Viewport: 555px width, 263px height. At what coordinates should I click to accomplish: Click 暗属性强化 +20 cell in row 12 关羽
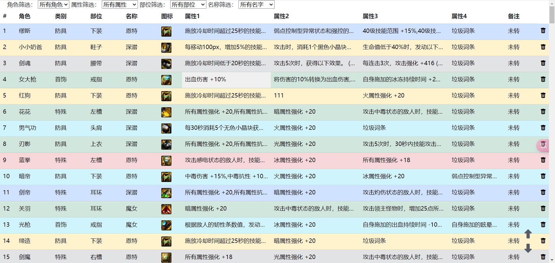[226, 209]
